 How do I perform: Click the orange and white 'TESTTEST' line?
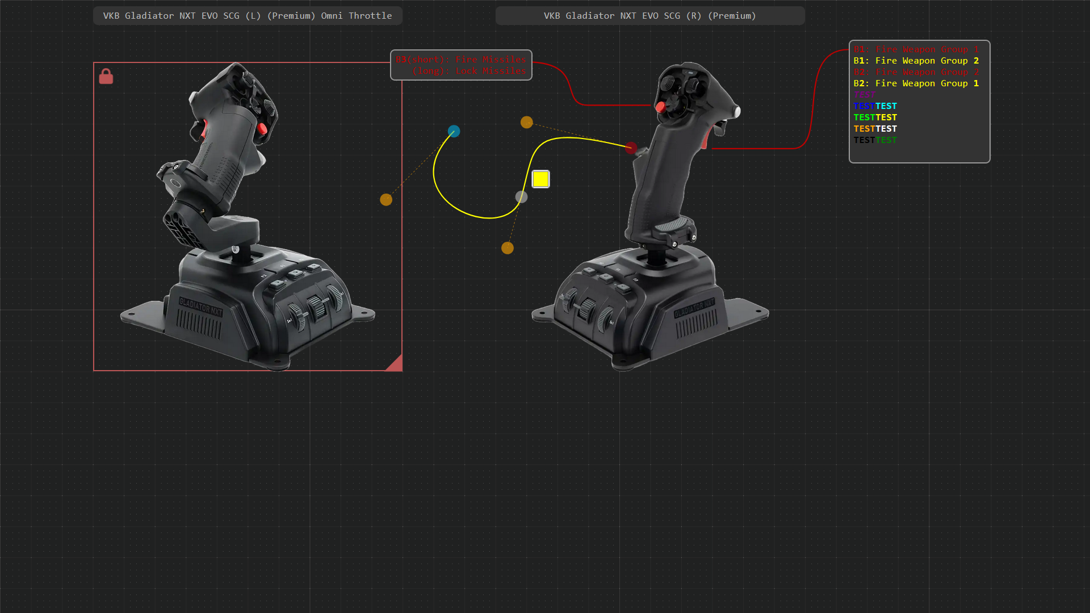point(875,129)
